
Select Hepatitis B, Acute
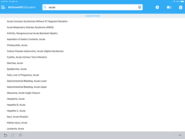click(16, 105)
